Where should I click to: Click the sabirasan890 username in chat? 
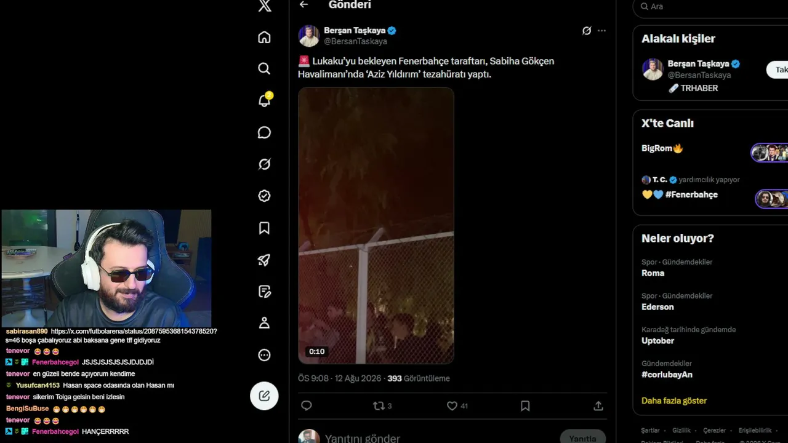pos(26,331)
